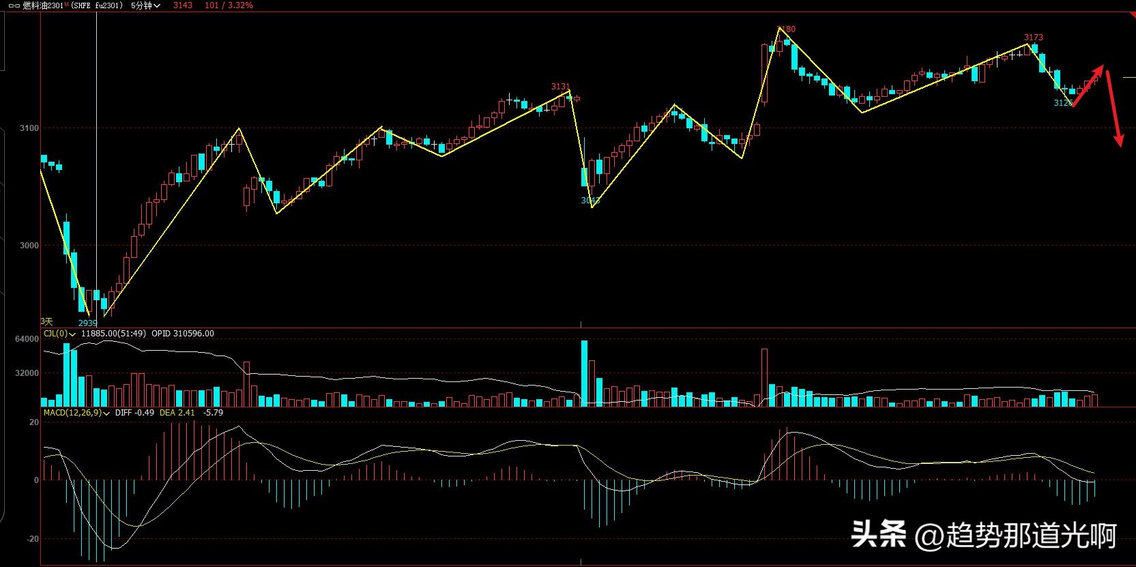
Task: Click the DIFF -0.49 value
Action: tap(134, 413)
